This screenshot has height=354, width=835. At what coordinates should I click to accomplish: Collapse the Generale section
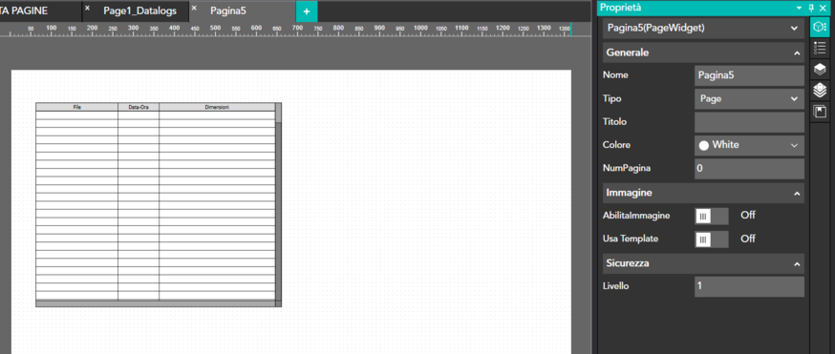[797, 53]
